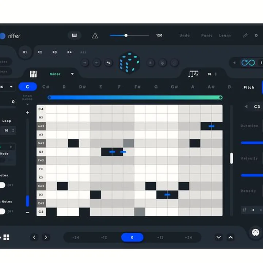Select G as the root note
The height and width of the screenshot is (263, 263).
pyautogui.click(x=156, y=87)
